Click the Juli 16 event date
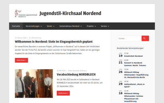The height and width of the screenshot is (103, 164). 121,93
